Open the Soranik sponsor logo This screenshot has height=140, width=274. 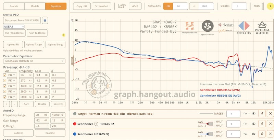pyautogui.click(x=244, y=28)
